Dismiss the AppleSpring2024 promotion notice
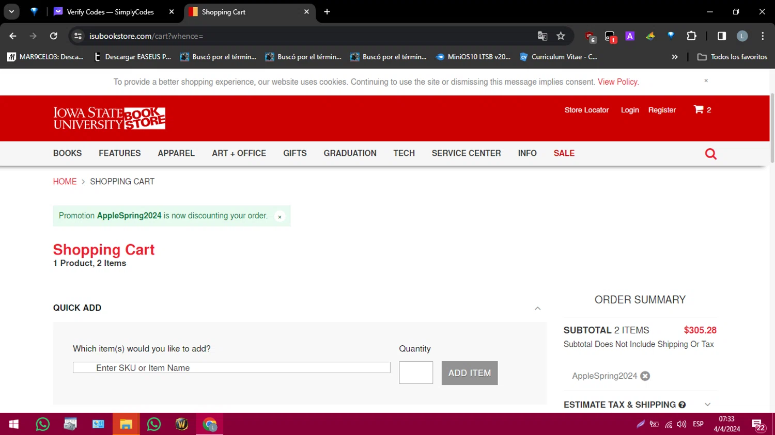Image resolution: width=775 pixels, height=435 pixels. pyautogui.click(x=280, y=217)
